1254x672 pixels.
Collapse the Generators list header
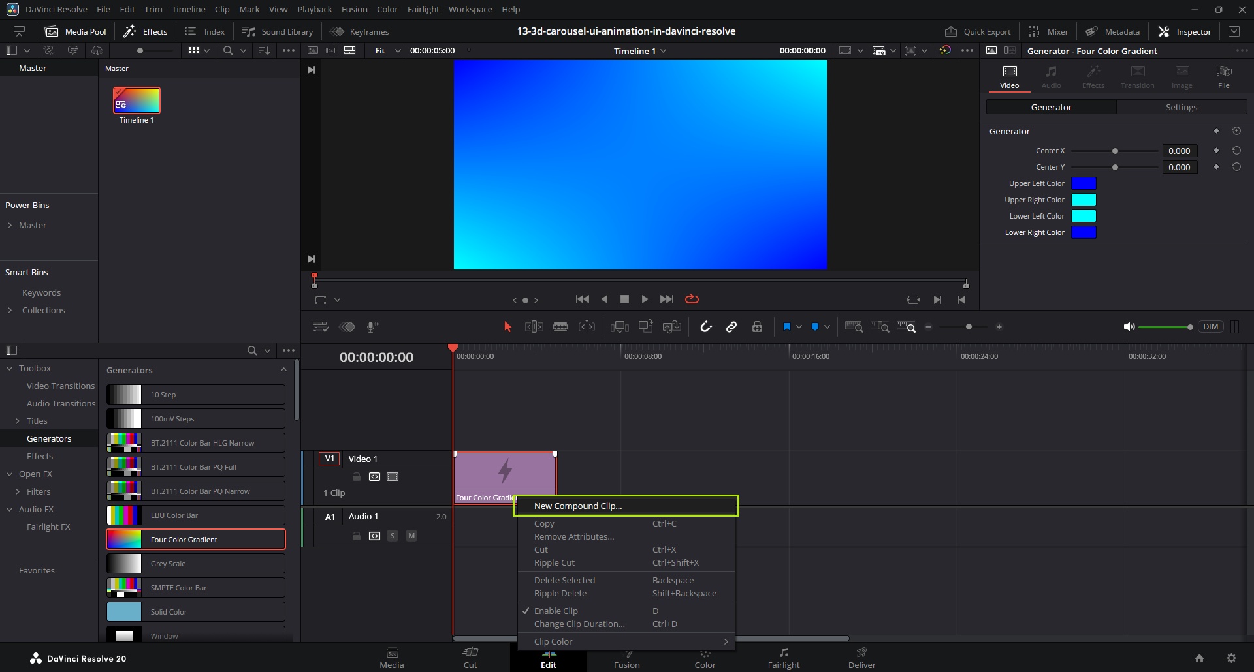click(283, 370)
